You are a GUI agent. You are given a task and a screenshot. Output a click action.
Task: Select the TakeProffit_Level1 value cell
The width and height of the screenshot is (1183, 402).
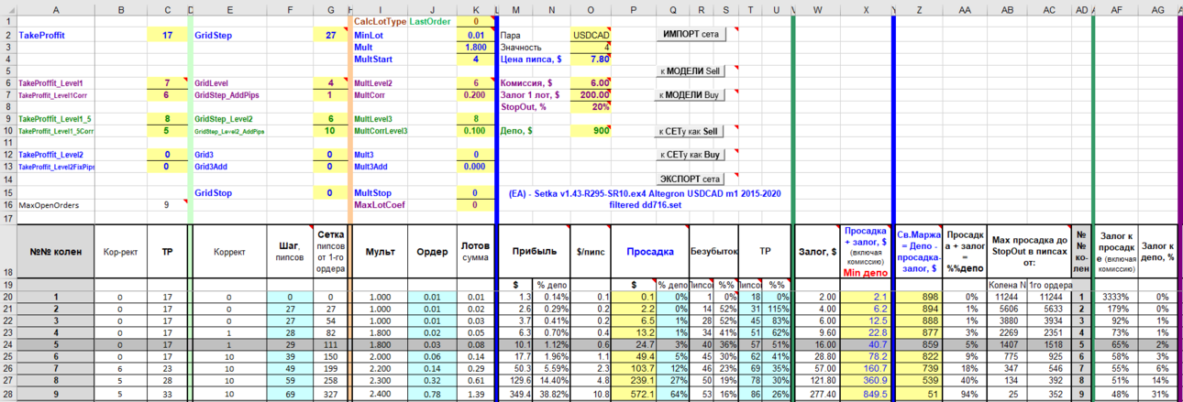coord(167,82)
